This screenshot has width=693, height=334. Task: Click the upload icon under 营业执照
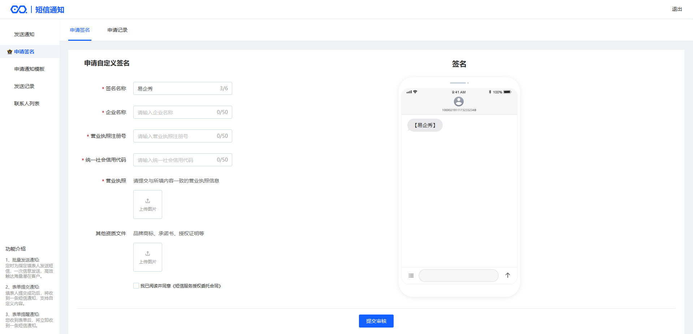[148, 201]
